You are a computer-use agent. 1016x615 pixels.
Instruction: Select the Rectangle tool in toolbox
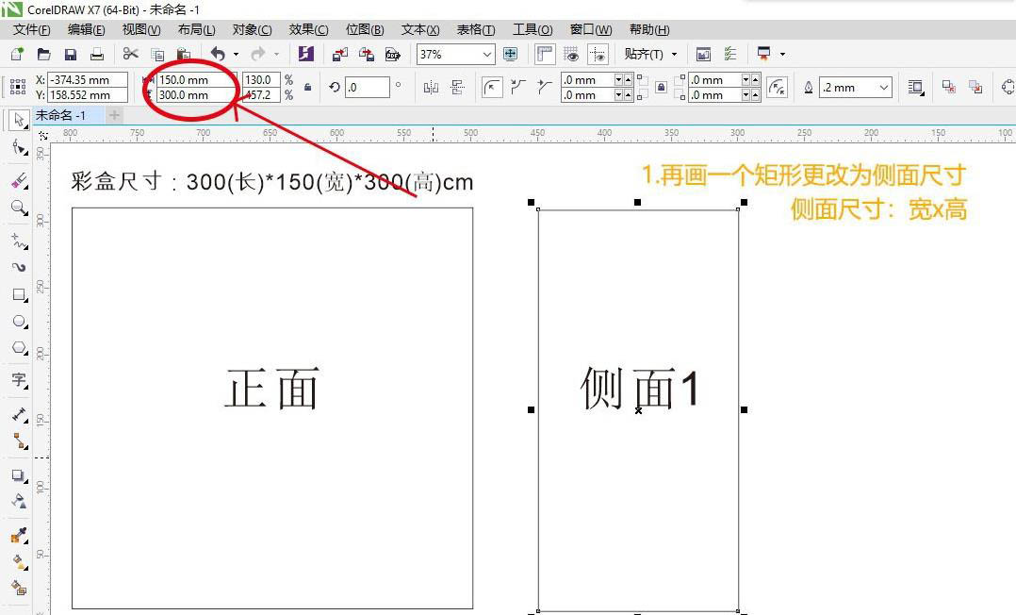coord(18,295)
